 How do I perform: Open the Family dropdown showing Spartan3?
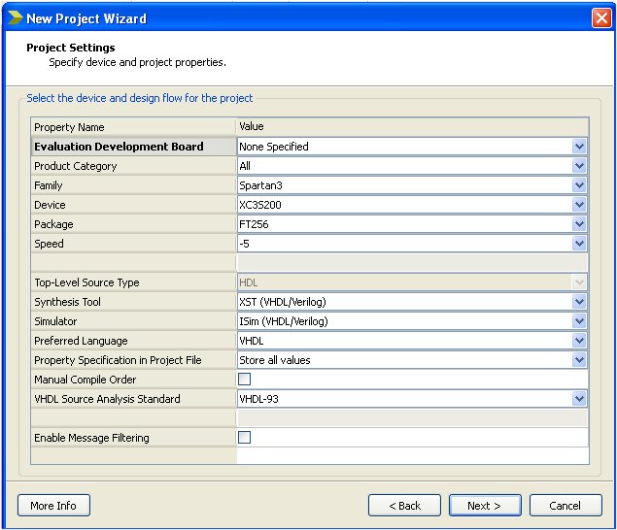click(579, 185)
